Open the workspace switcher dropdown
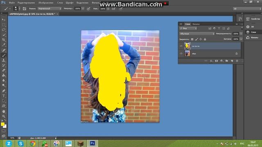This screenshot has height=147, width=262. click(247, 9)
